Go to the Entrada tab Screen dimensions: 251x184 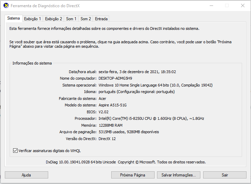point(101,19)
